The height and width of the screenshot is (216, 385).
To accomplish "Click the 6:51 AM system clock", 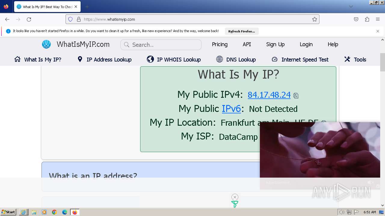I will pyautogui.click(x=370, y=212).
